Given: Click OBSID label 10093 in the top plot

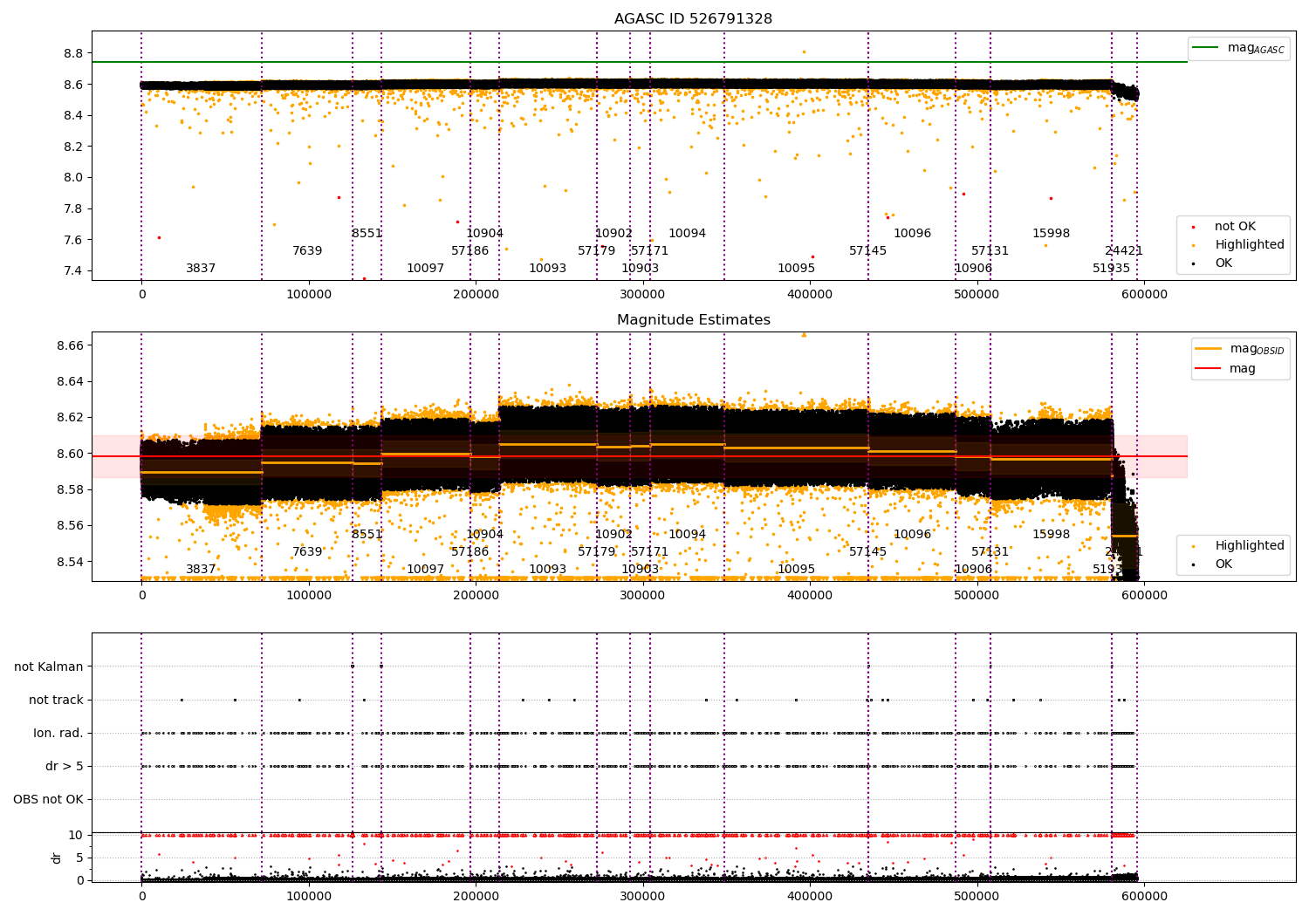Looking at the screenshot, I should point(547,269).
